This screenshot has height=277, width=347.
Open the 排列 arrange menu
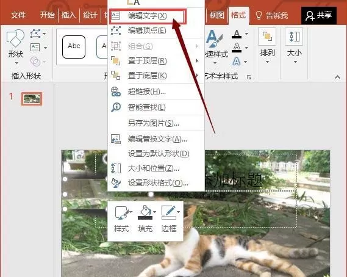click(267, 46)
